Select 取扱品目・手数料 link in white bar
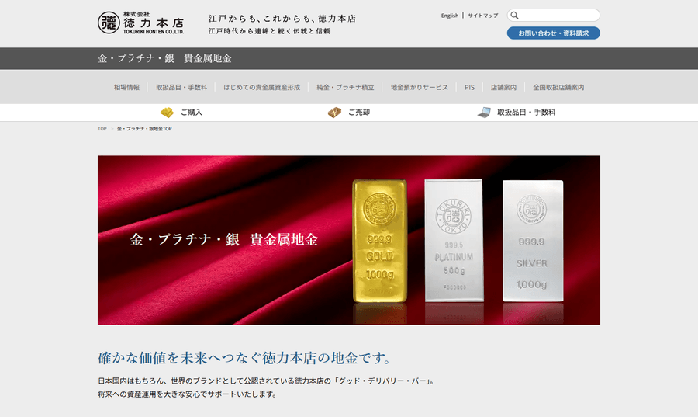This screenshot has width=698, height=417. (526, 113)
